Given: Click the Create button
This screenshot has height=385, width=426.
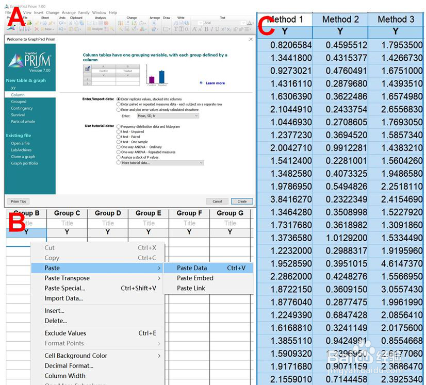Looking at the screenshot, I should [242, 202].
